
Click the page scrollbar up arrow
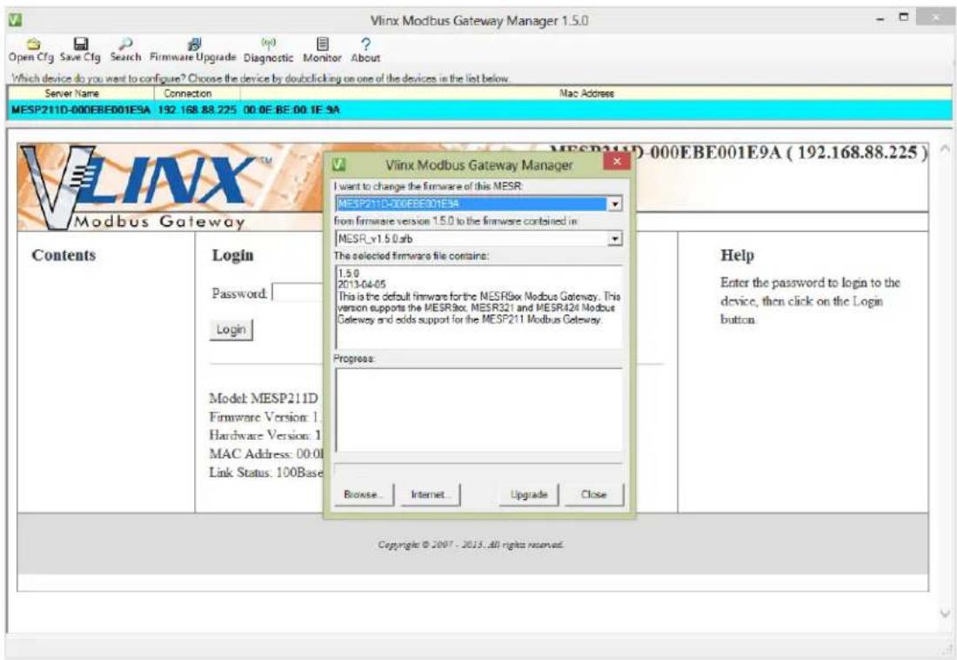click(x=945, y=148)
